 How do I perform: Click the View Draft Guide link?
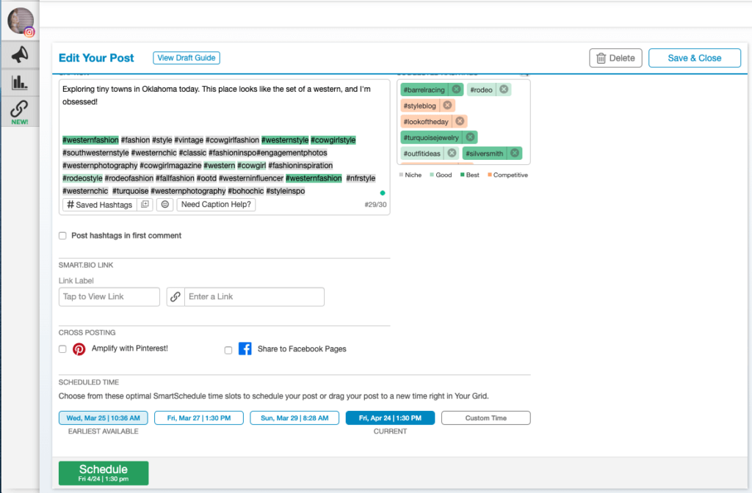187,58
